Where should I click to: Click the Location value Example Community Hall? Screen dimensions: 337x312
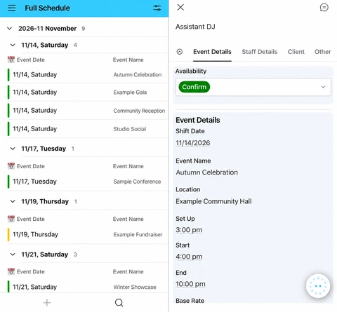(213, 201)
